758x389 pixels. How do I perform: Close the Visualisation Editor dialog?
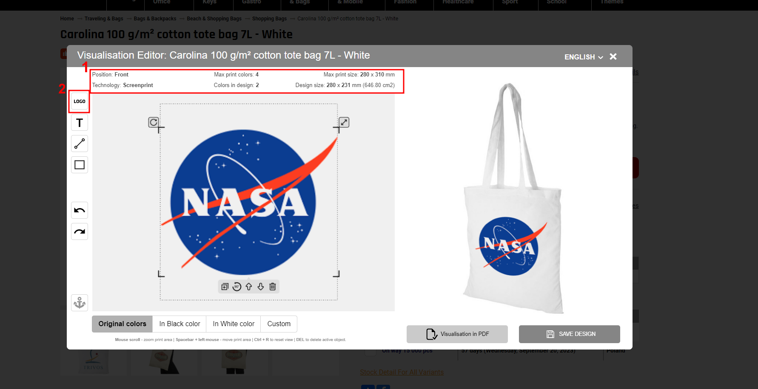pyautogui.click(x=613, y=56)
